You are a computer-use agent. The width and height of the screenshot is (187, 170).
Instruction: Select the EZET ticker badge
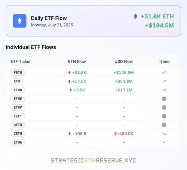[18, 116]
